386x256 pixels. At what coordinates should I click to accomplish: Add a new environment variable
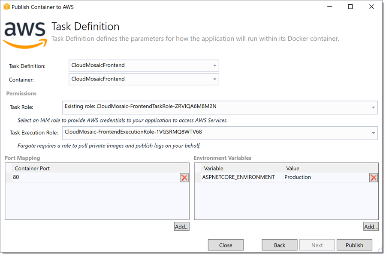tap(371, 226)
